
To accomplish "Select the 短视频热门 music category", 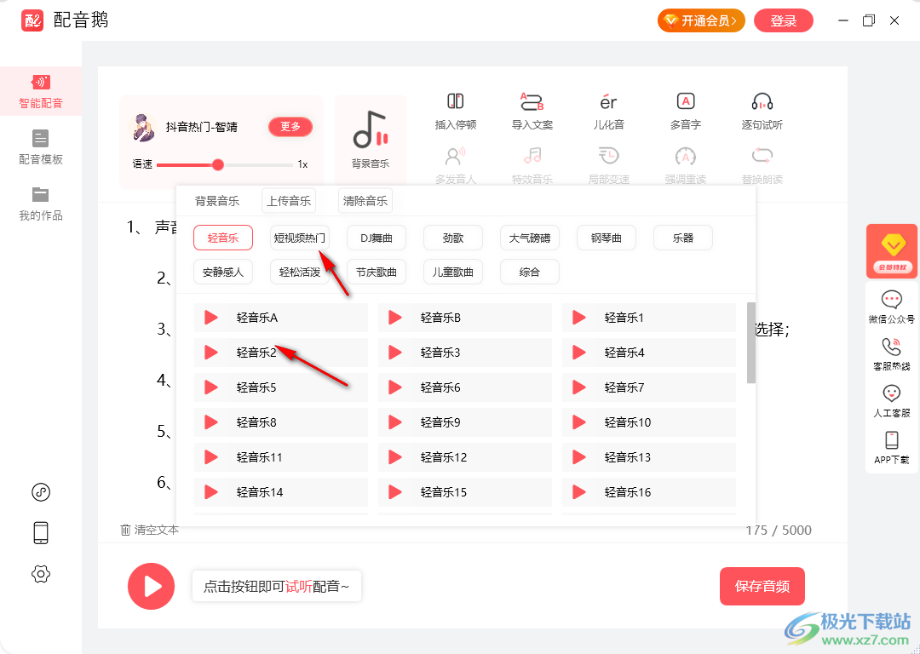I will [x=299, y=238].
